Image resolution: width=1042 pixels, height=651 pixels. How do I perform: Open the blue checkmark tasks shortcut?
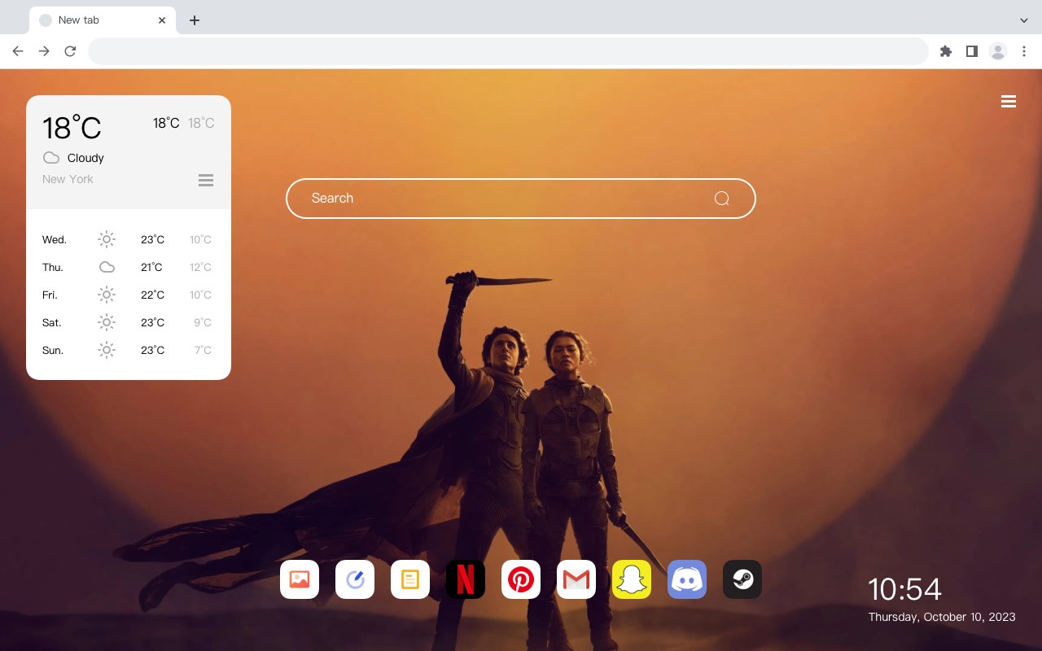(x=355, y=579)
